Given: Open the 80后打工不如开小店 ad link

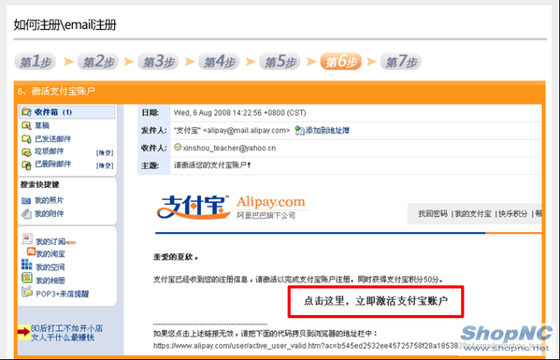Looking at the screenshot, I should coord(67,328).
